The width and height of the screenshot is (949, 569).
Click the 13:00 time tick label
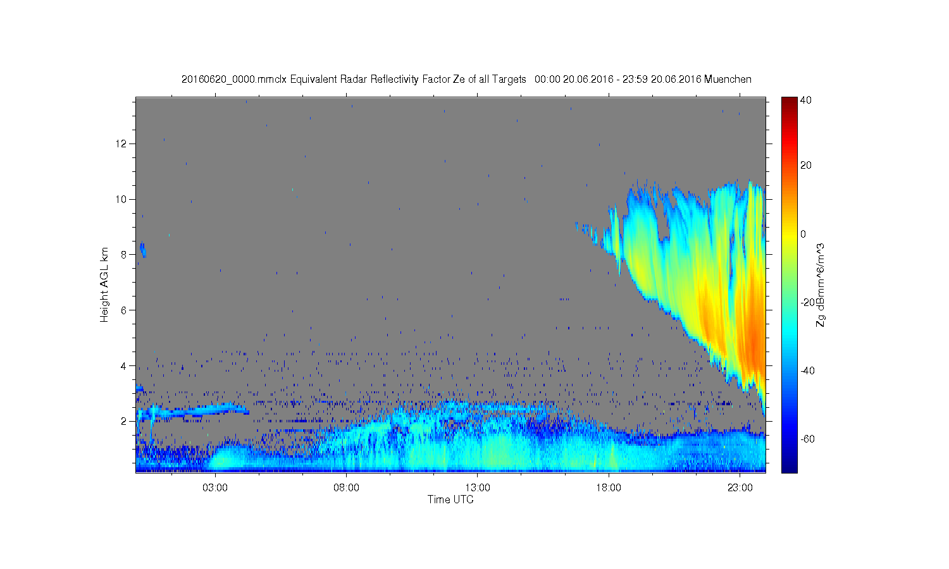point(478,488)
